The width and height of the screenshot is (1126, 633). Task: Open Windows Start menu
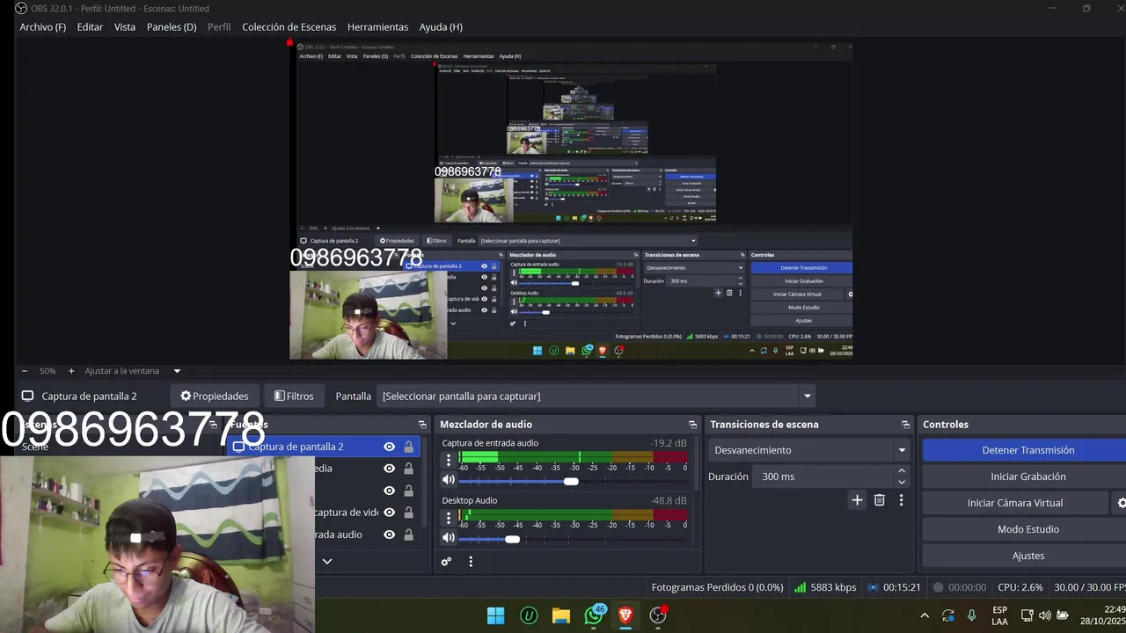point(496,615)
